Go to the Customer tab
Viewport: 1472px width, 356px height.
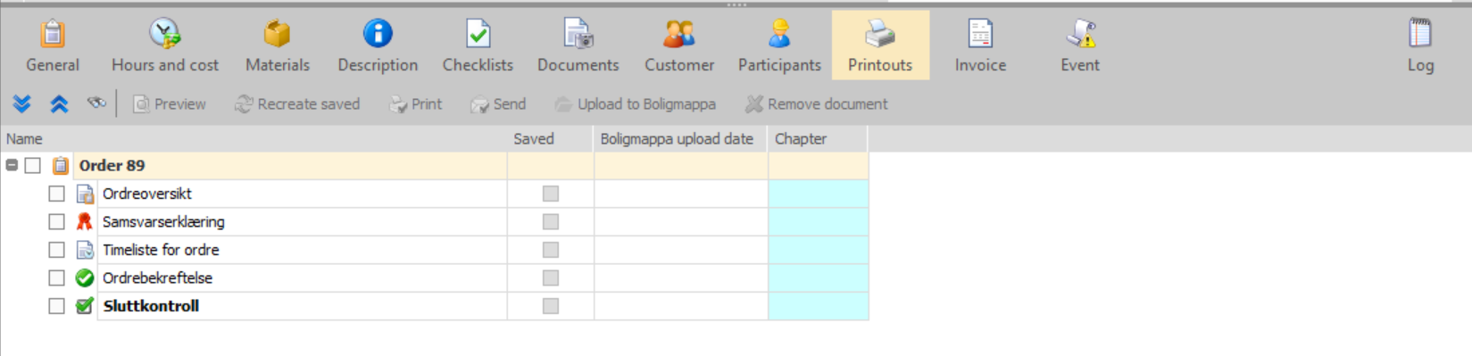[x=679, y=46]
